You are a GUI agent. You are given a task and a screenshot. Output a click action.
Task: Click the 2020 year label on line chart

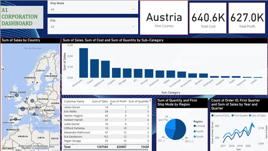[x=248, y=146]
